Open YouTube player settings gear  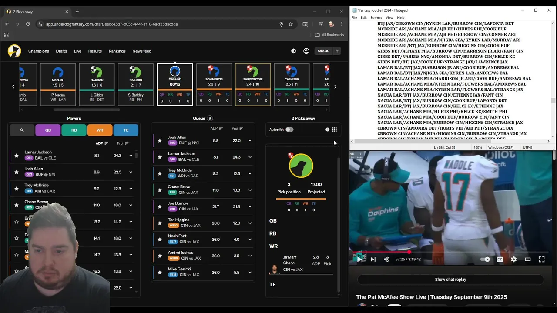click(513, 259)
